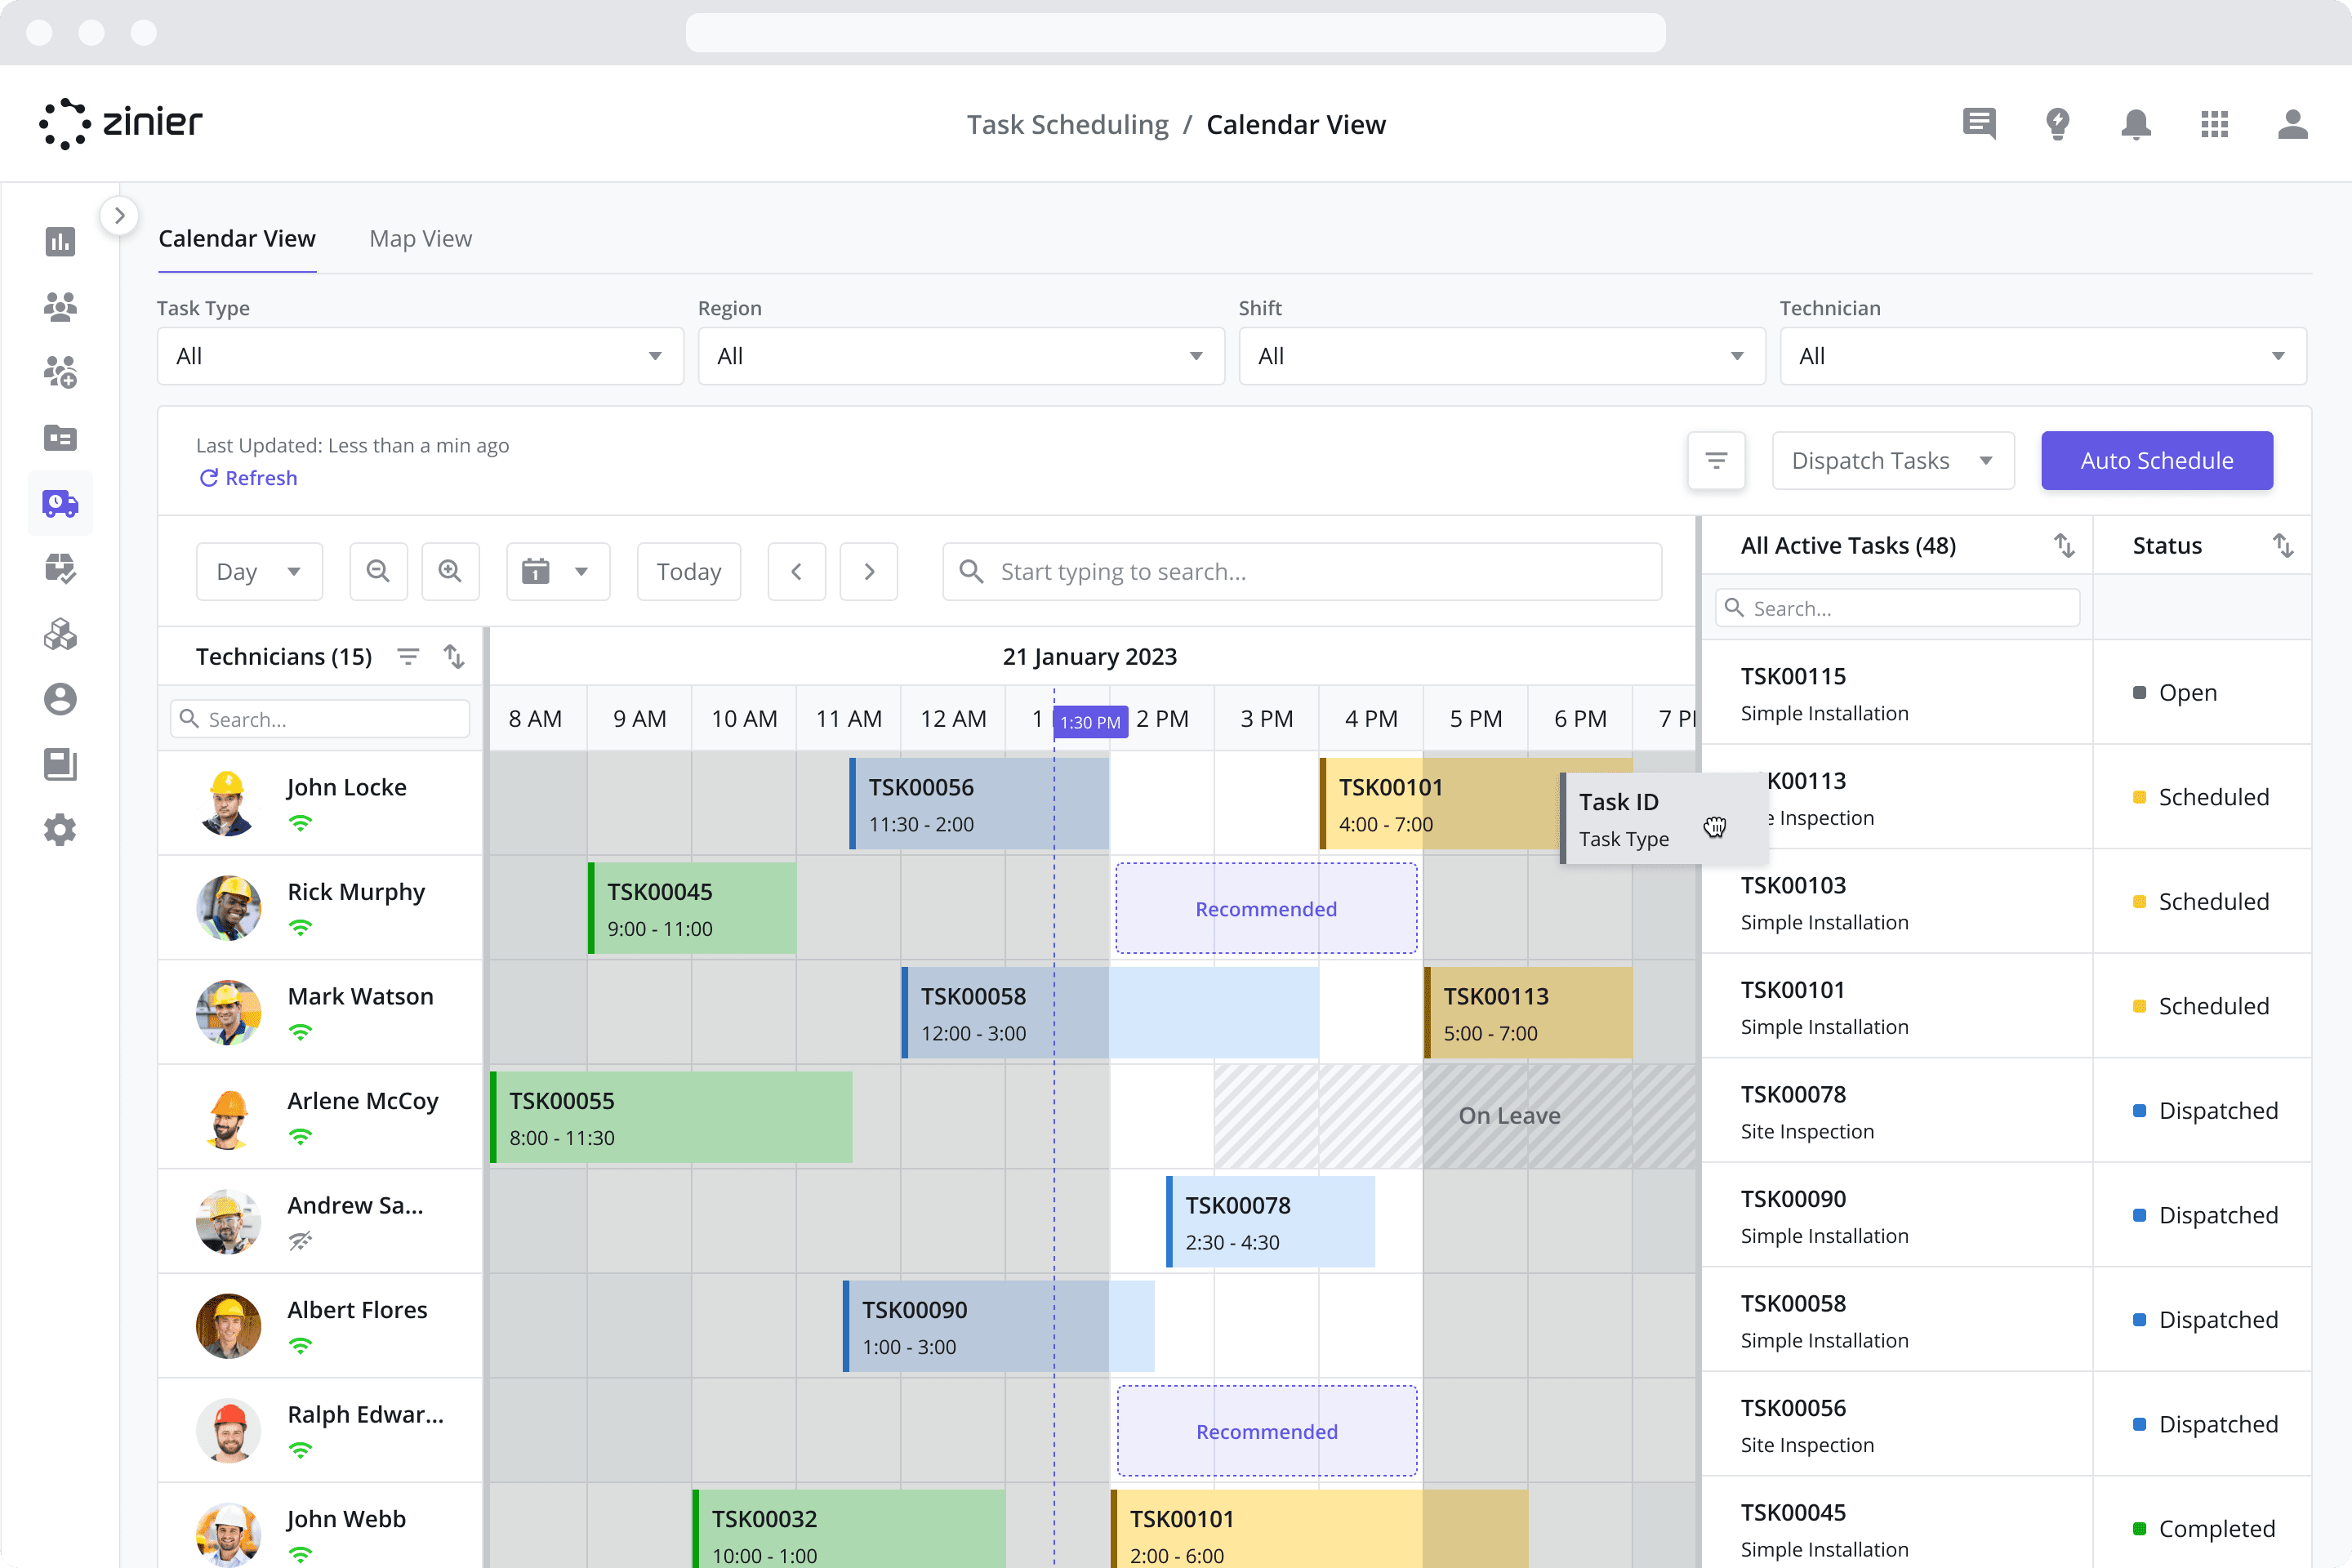Click the zoom in magnifier icon on timeline
Screen dimensions: 2352x1568
450,571
